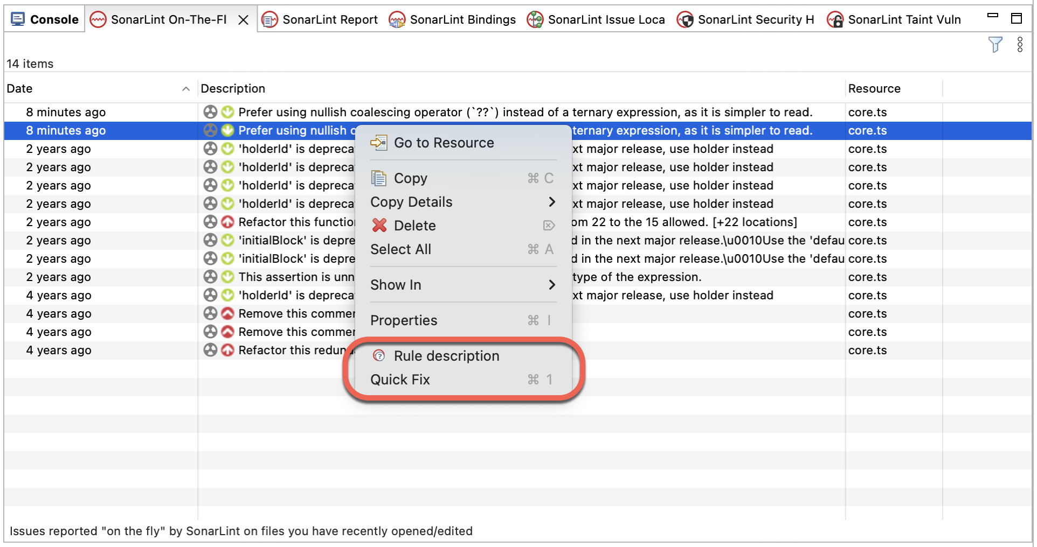Maximize the bottom view panel
This screenshot has height=547, width=1037.
[1016, 18]
